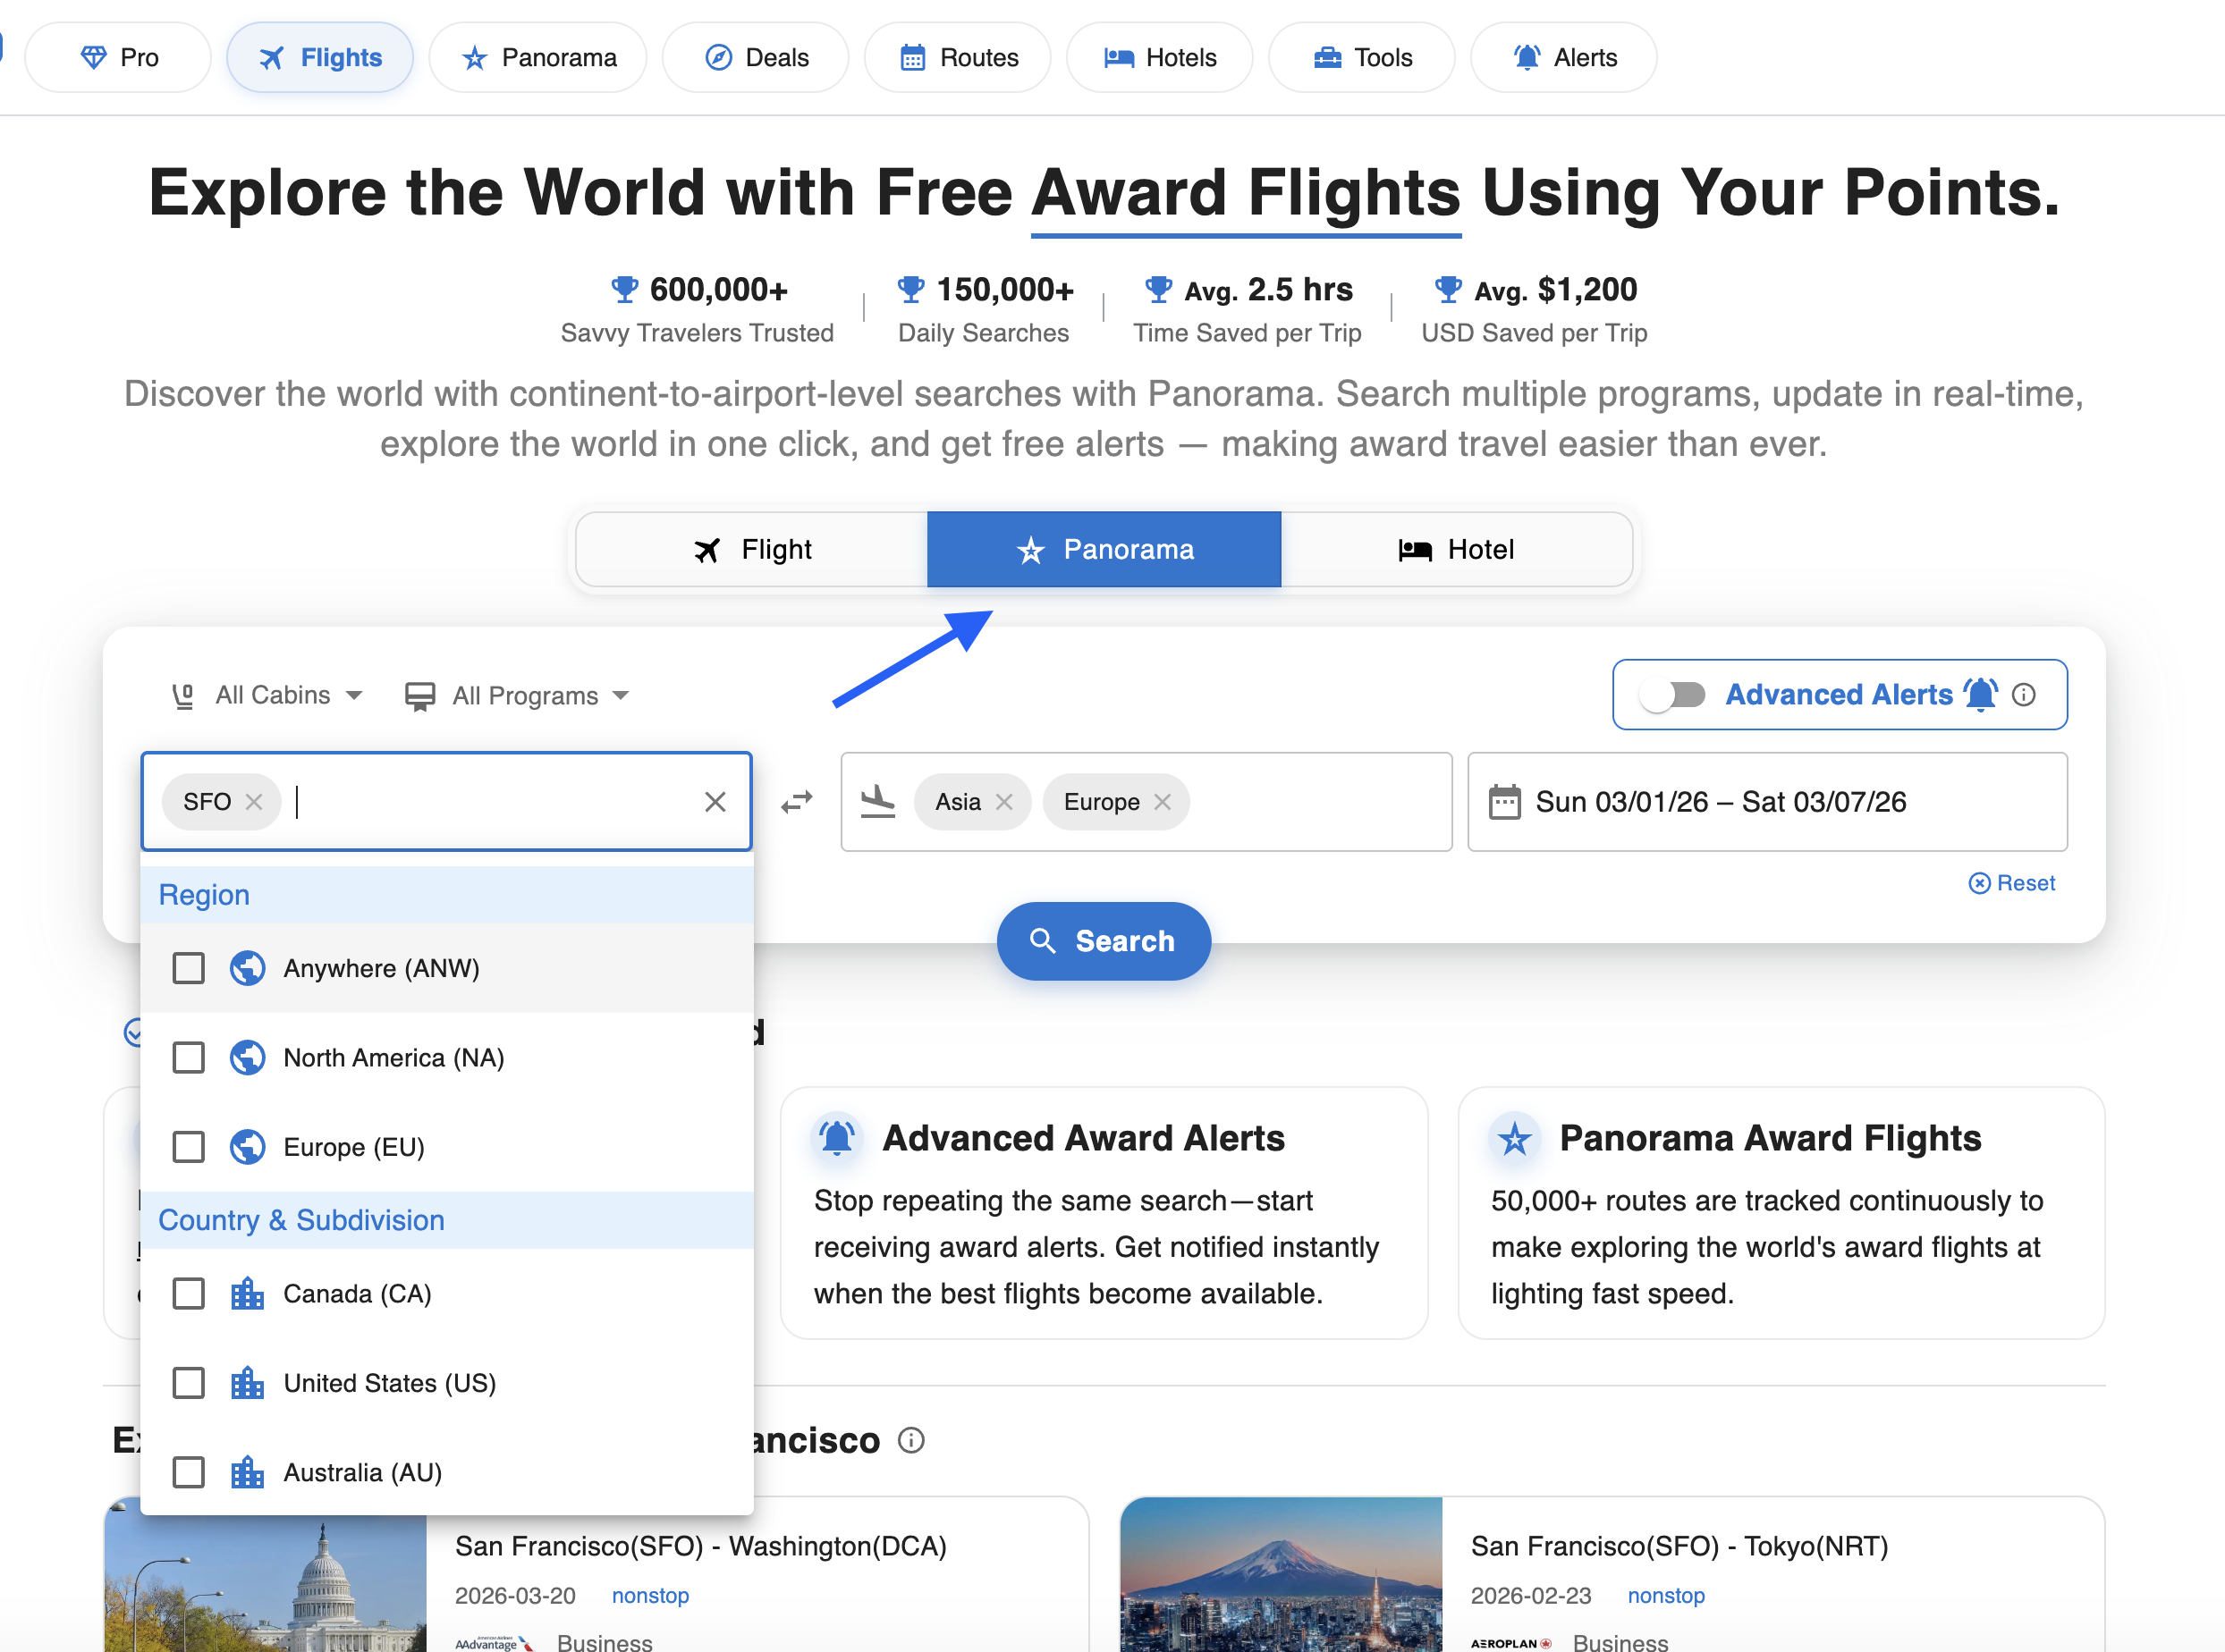Open Tools in the top navigation

pos(1362,58)
